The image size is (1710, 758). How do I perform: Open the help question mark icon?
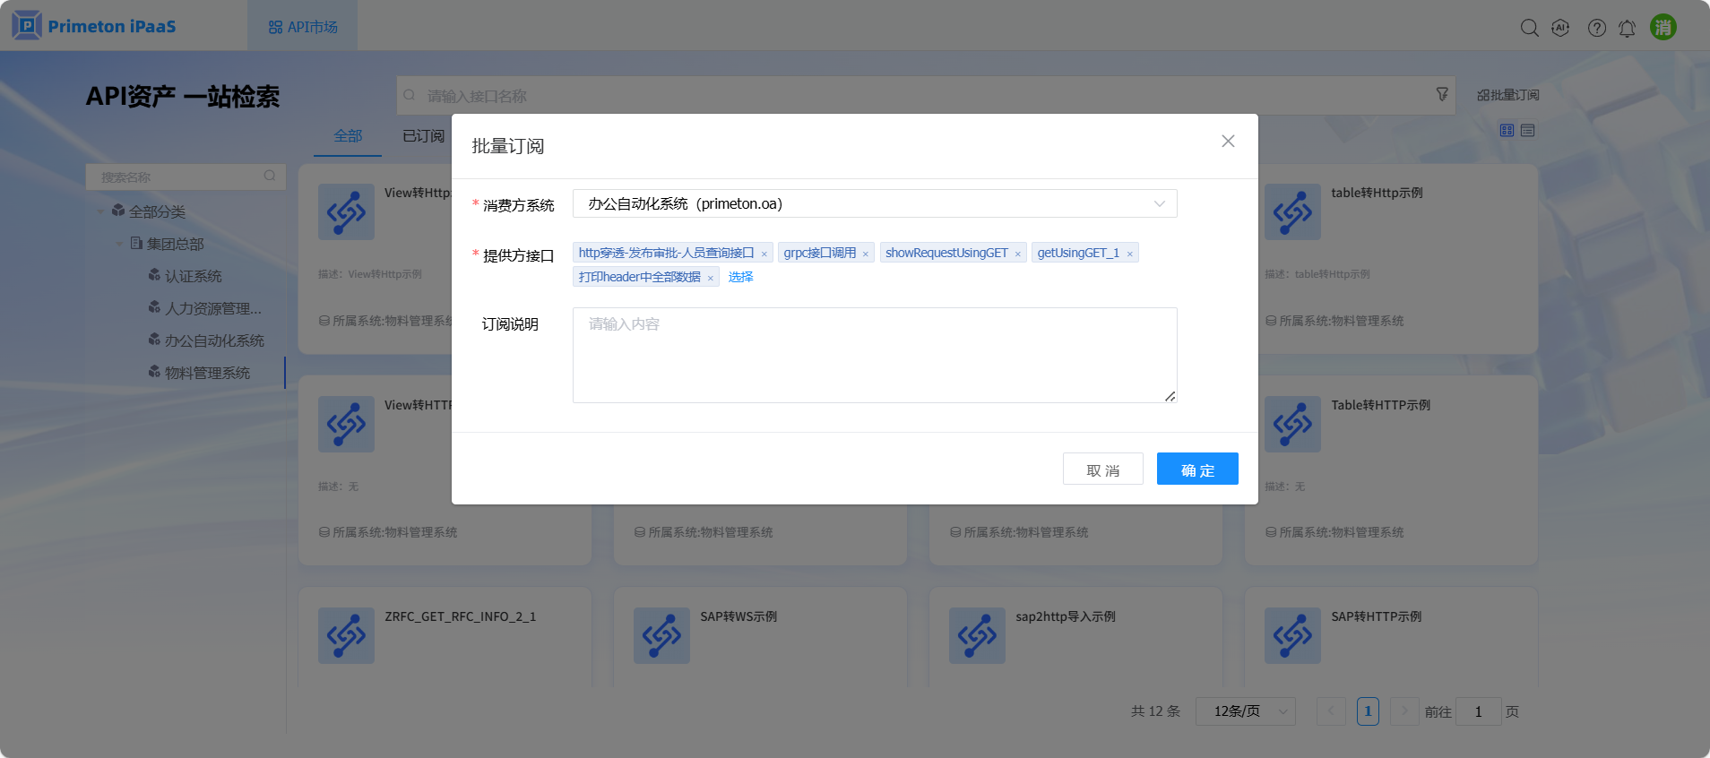coord(1596,28)
